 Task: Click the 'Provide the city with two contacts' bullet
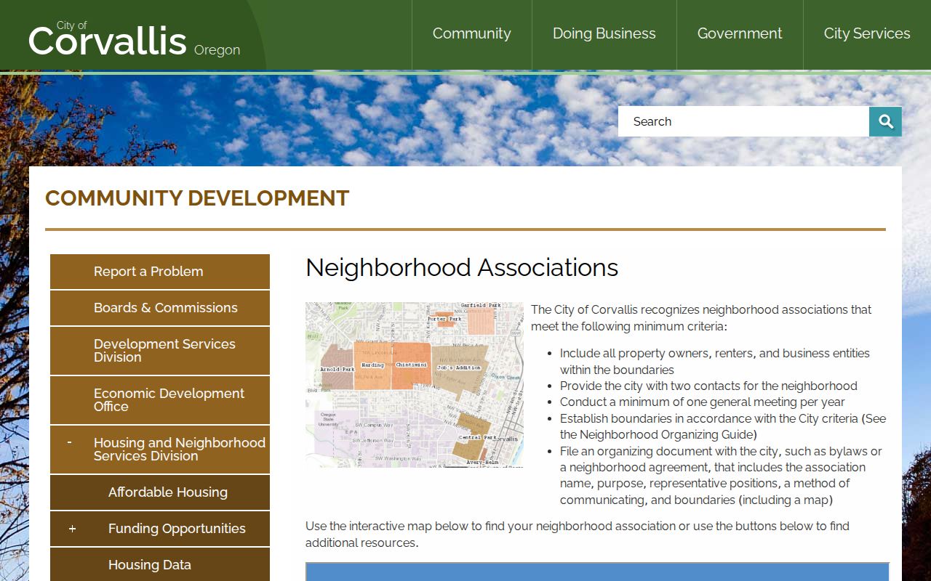(x=708, y=386)
